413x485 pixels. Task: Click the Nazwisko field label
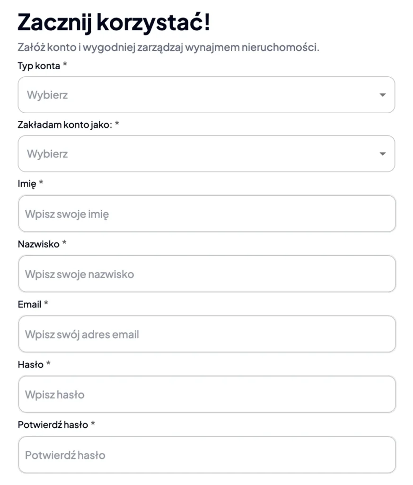39,244
